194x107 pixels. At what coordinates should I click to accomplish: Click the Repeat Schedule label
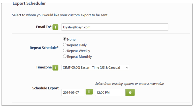(x=44, y=48)
